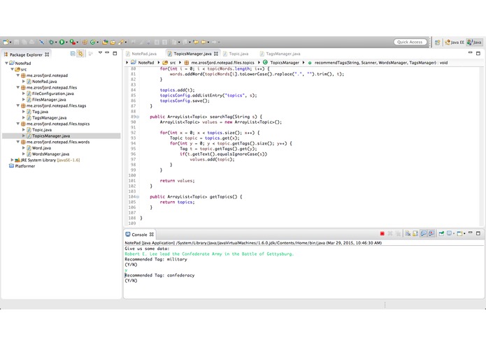Click the Skip All Breakpoints icon in the toolbar

[x=41, y=42]
